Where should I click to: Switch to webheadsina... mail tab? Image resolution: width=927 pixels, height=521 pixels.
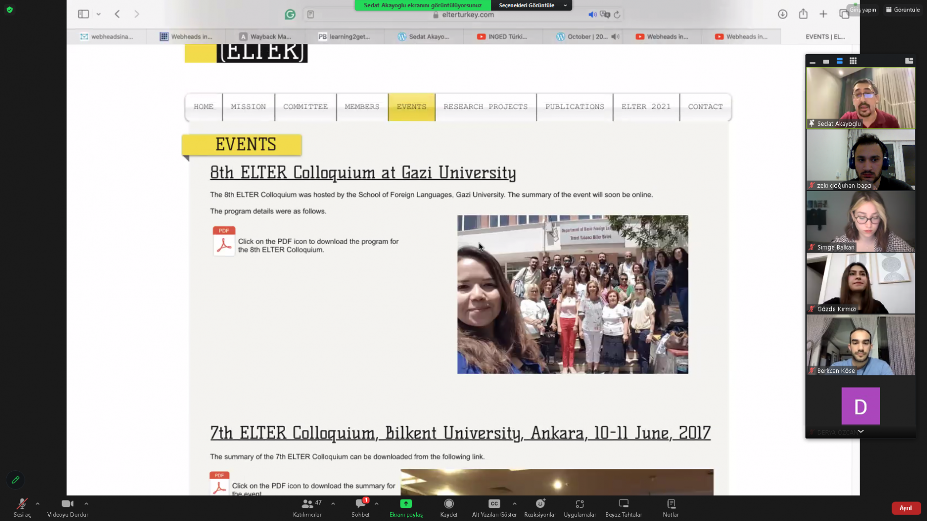(x=107, y=37)
